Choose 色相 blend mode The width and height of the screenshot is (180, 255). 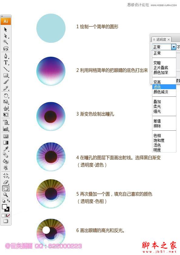click(164, 136)
